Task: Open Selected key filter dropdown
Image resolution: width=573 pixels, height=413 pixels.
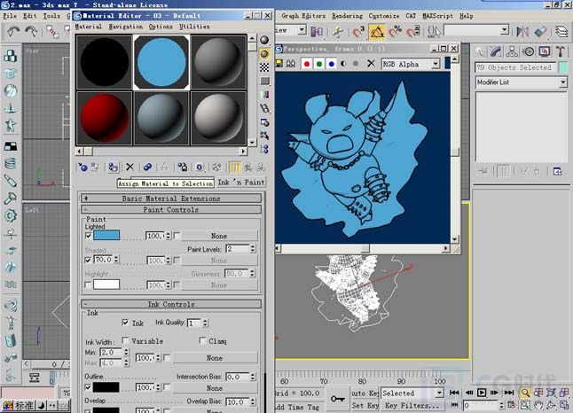Action: coord(439,393)
